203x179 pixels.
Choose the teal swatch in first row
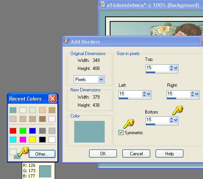tap(13, 110)
